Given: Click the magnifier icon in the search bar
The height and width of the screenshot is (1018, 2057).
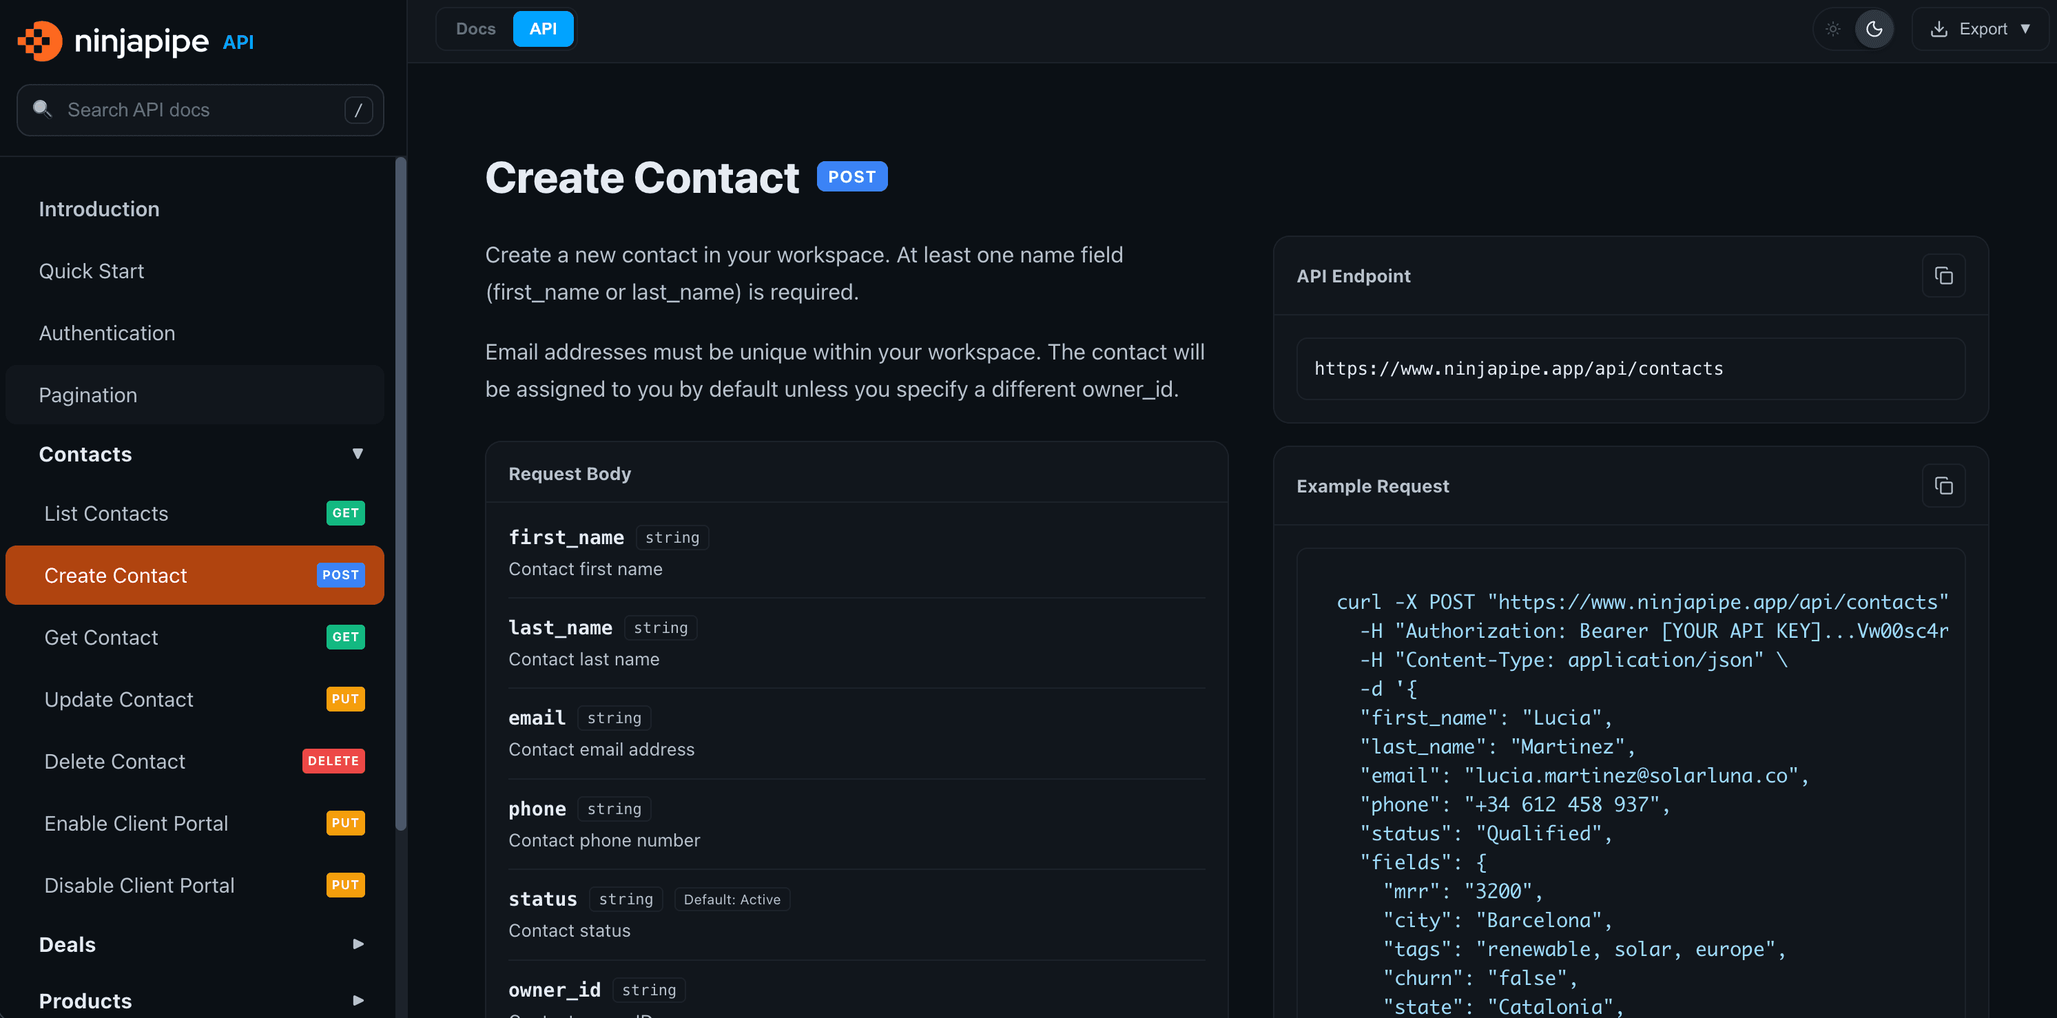Looking at the screenshot, I should pos(42,110).
